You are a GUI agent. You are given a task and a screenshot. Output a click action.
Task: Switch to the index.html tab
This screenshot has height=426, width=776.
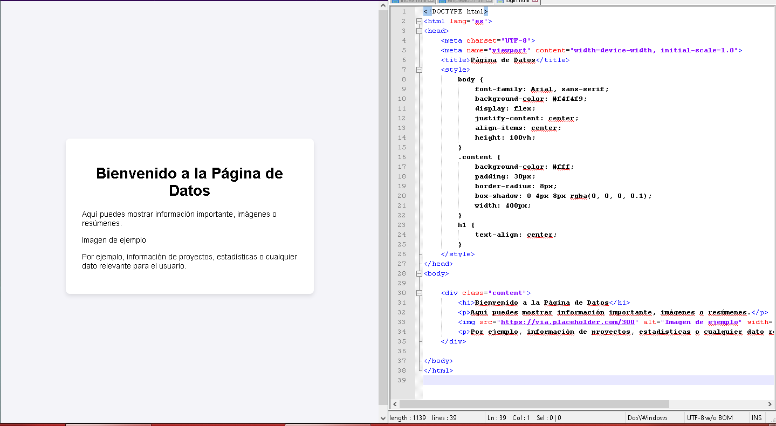point(413,2)
